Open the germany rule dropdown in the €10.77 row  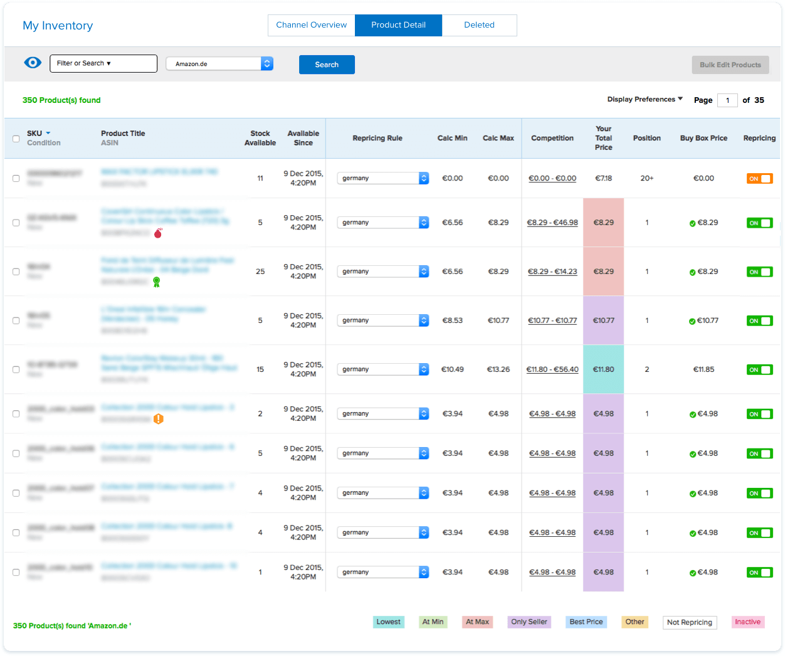click(383, 320)
